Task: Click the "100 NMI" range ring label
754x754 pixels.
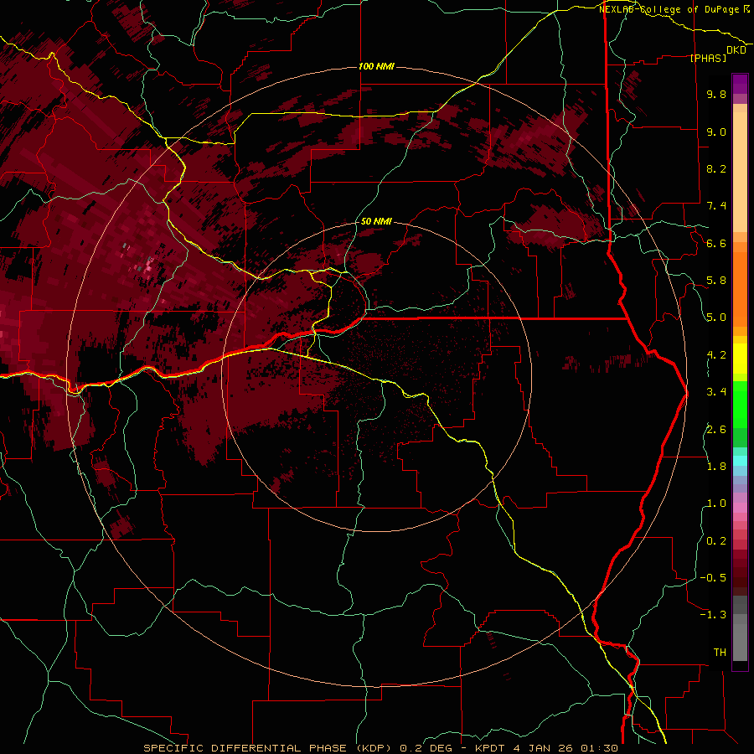Action: click(x=376, y=66)
